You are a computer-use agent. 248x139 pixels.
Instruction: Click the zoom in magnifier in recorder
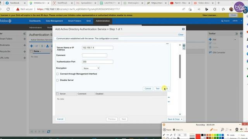tap(222, 130)
